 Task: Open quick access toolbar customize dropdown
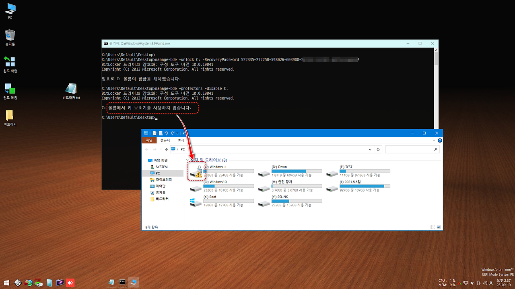point(177,133)
